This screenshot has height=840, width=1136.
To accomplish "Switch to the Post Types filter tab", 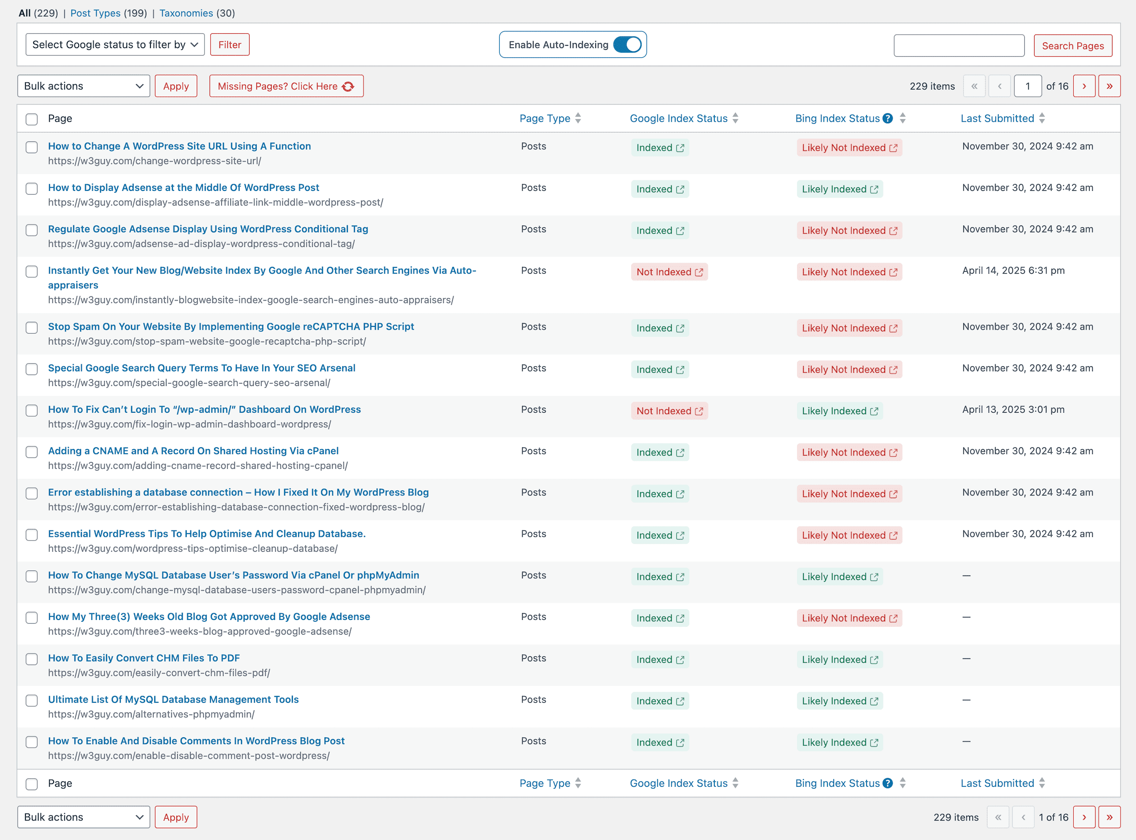I will click(95, 13).
